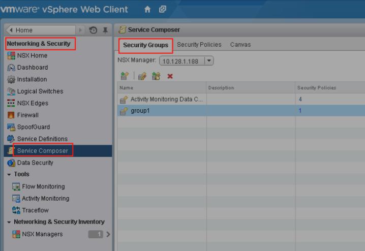Click the Activity Monitoring Data C... row icon
The width and height of the screenshot is (365, 251).
coord(124,99)
